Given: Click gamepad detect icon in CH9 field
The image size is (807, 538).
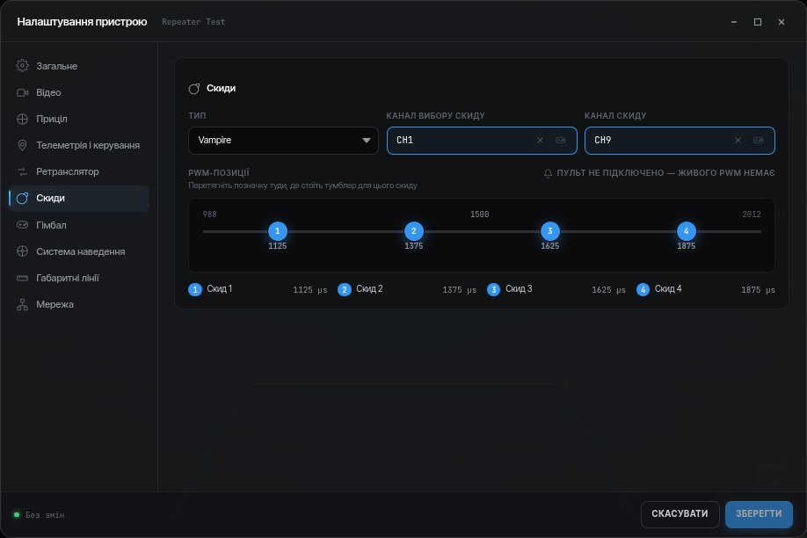Looking at the screenshot, I should (x=758, y=140).
